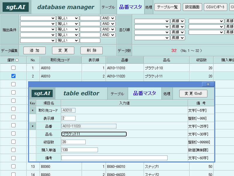The height and width of the screenshot is (176, 234).
Task: Click the 品名 column header in data table
Action: point(166,60)
